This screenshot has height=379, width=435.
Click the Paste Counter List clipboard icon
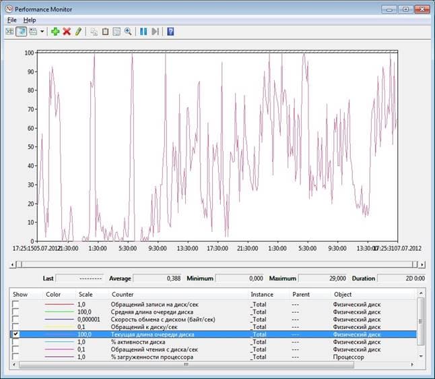(x=105, y=32)
